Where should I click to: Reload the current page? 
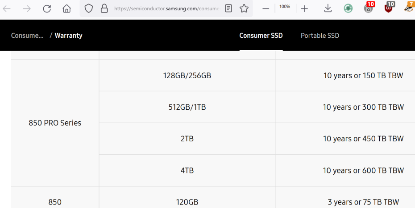[x=47, y=8]
